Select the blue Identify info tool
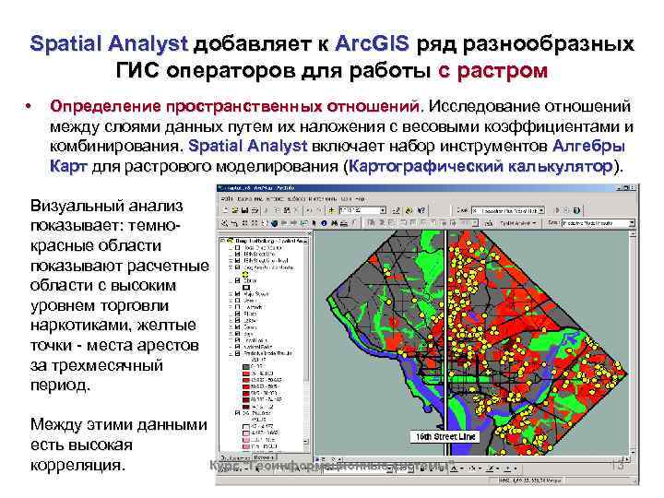 (x=324, y=223)
